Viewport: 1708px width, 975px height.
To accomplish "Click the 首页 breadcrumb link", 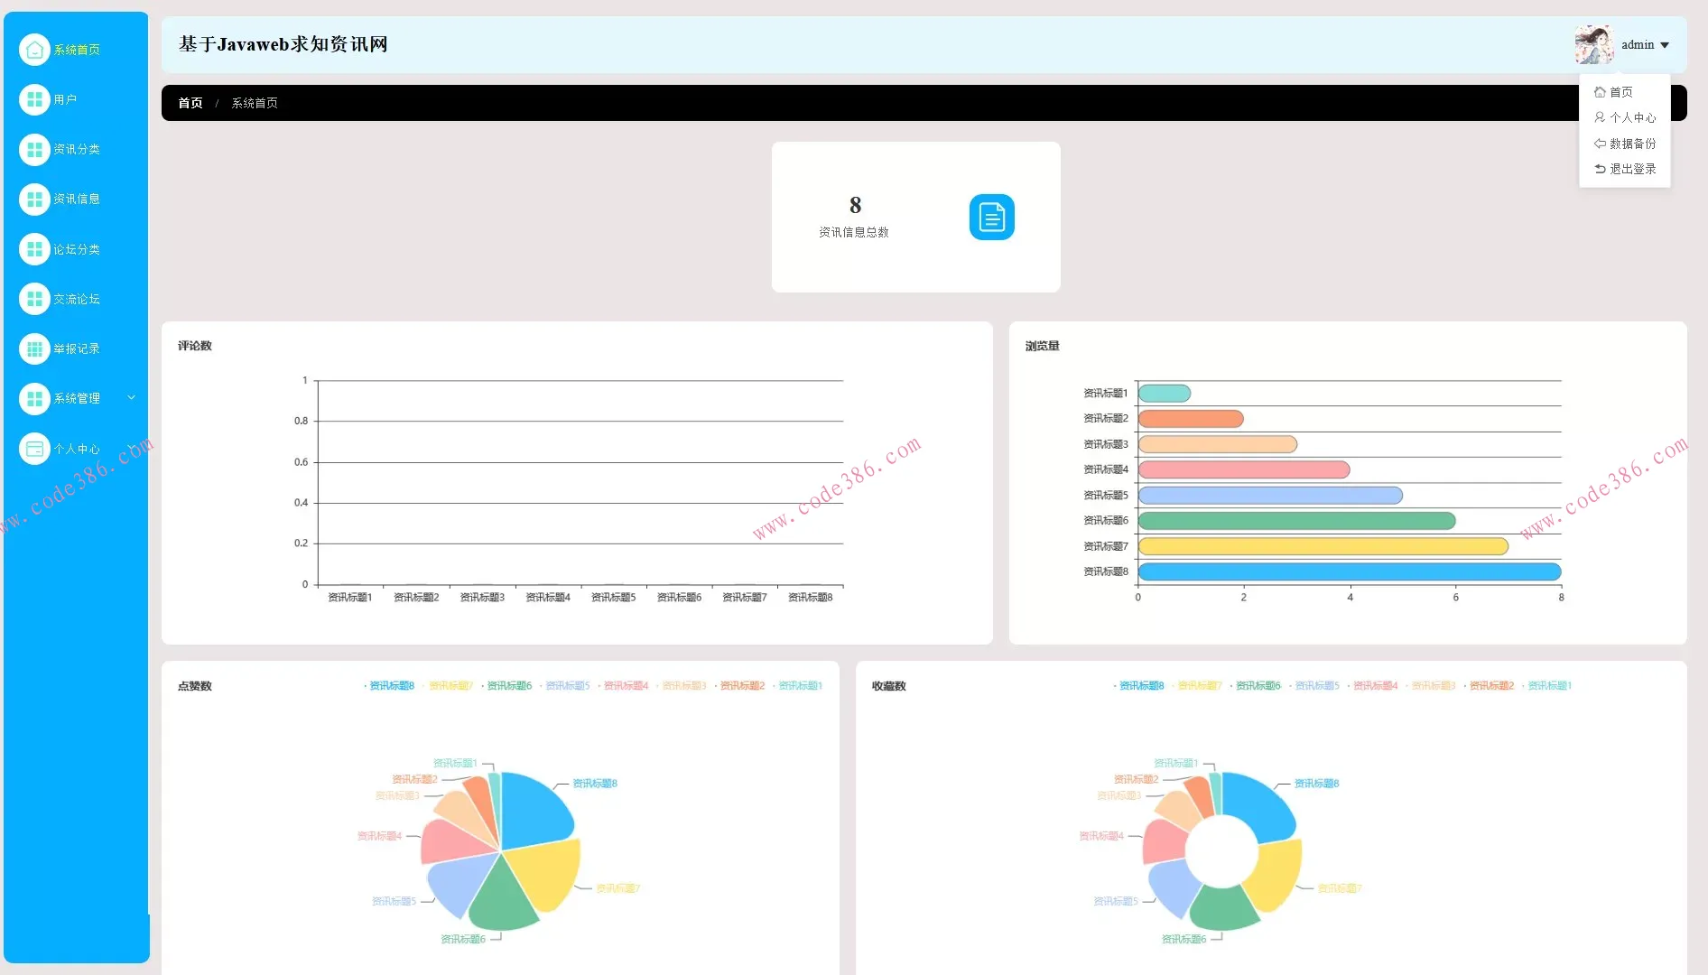I will coord(190,103).
